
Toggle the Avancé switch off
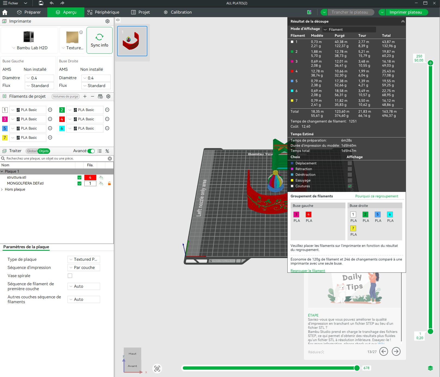91,151
